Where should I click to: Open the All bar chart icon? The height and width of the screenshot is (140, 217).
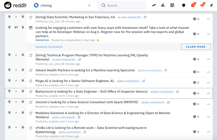point(163,5)
